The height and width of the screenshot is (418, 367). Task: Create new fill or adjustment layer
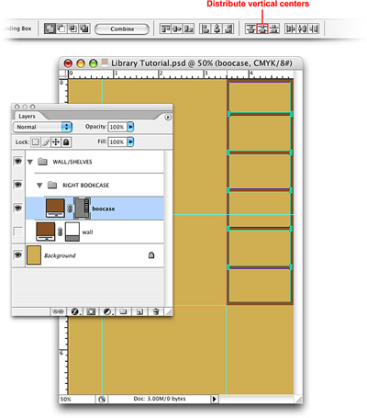click(107, 311)
